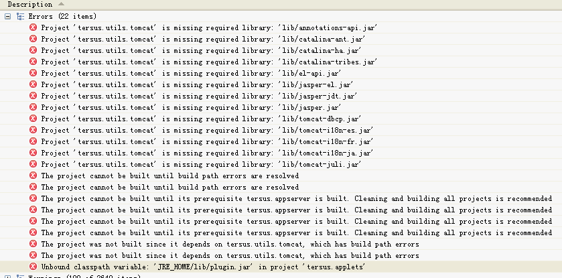Click error icon for annotations-api.jar row
This screenshot has height=278, width=562.
click(x=33, y=27)
